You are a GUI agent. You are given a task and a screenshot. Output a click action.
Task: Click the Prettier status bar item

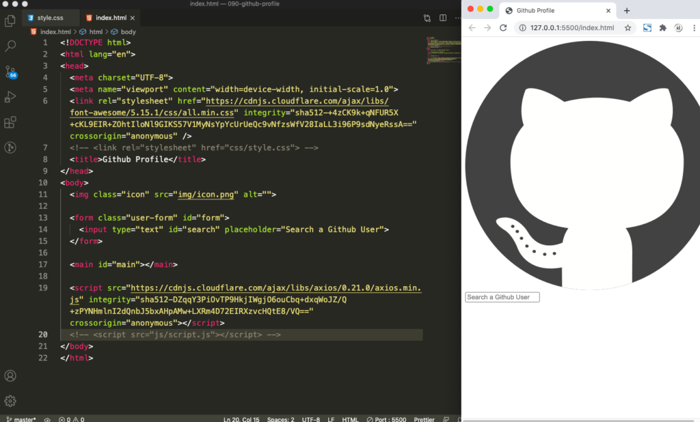click(x=424, y=419)
